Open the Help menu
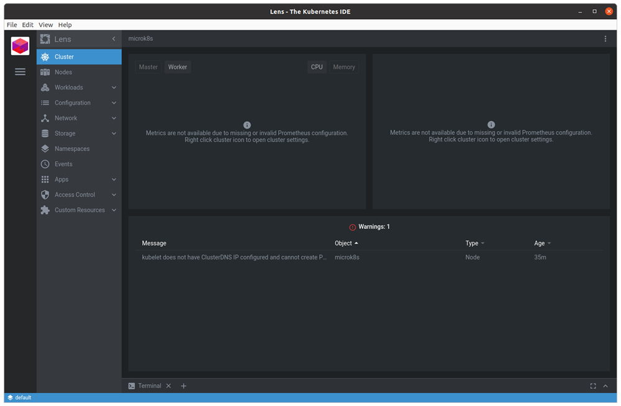 tap(65, 25)
